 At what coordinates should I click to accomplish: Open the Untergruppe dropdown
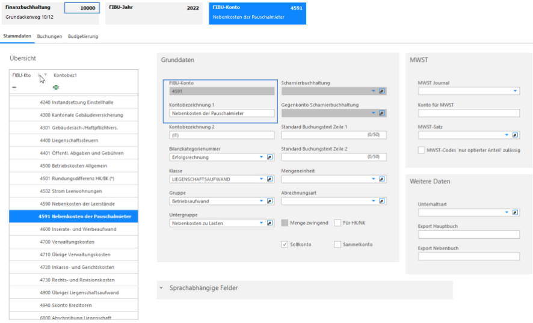pyautogui.click(x=262, y=223)
